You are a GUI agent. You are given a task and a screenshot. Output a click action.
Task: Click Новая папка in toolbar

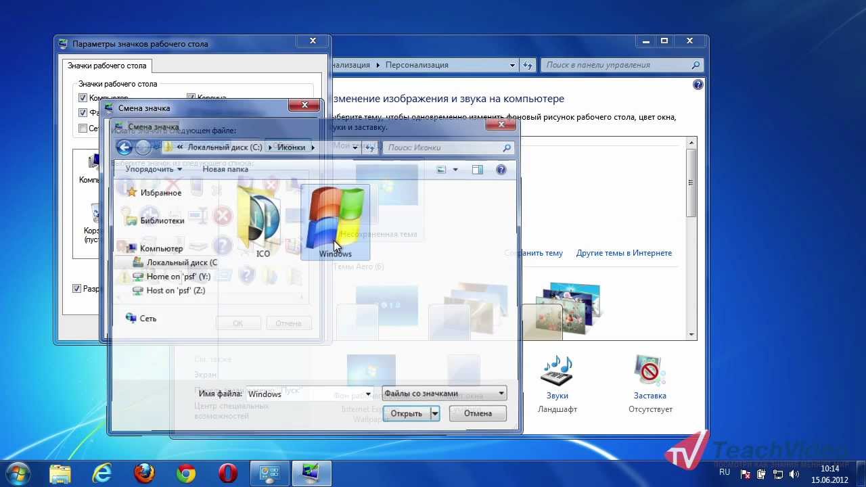(x=225, y=169)
